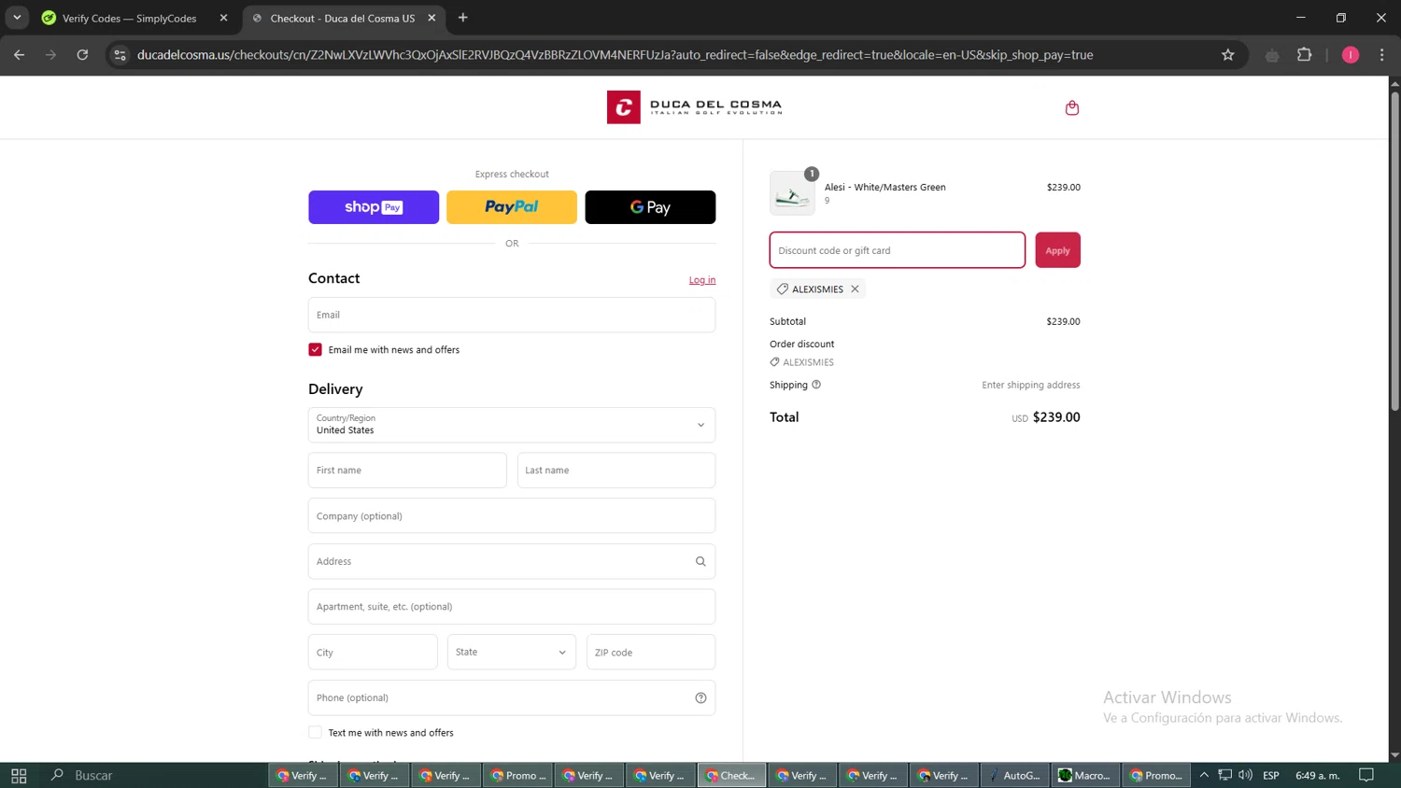The width and height of the screenshot is (1401, 788).
Task: Click the browser address bar URL
Action: tap(615, 55)
